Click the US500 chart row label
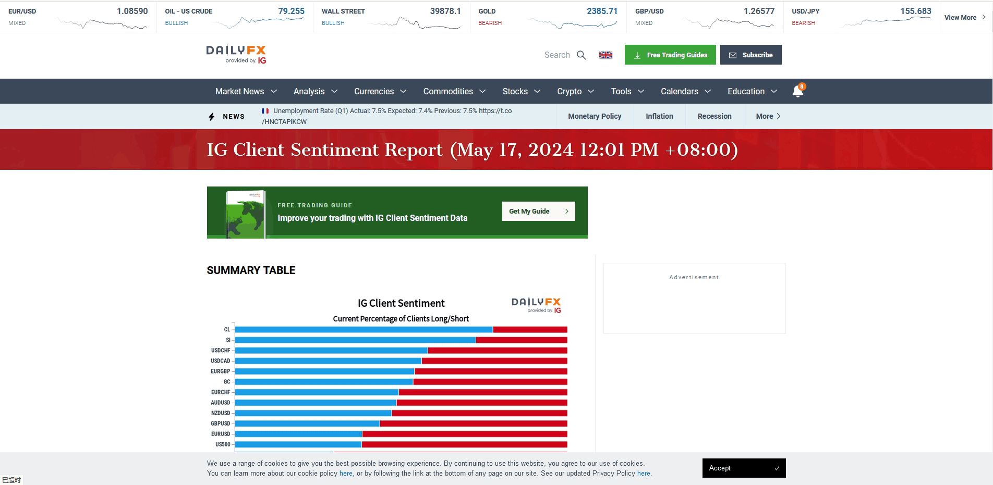 click(x=223, y=444)
